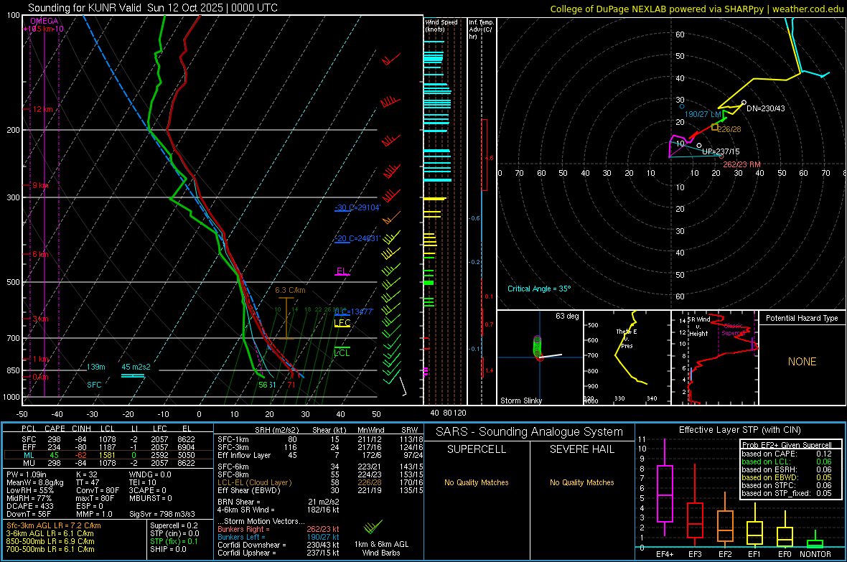Click the magenta 'EL' level marker

(x=342, y=271)
